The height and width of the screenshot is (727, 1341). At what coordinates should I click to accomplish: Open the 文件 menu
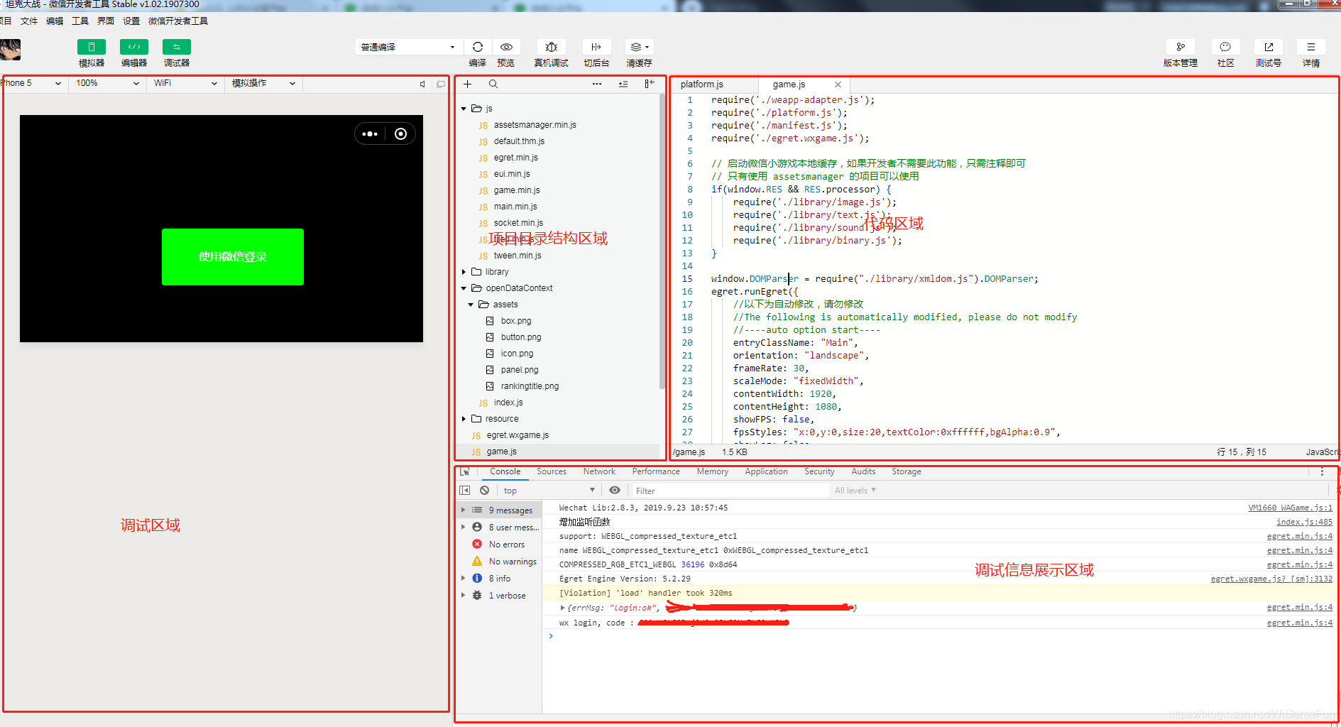tap(29, 21)
